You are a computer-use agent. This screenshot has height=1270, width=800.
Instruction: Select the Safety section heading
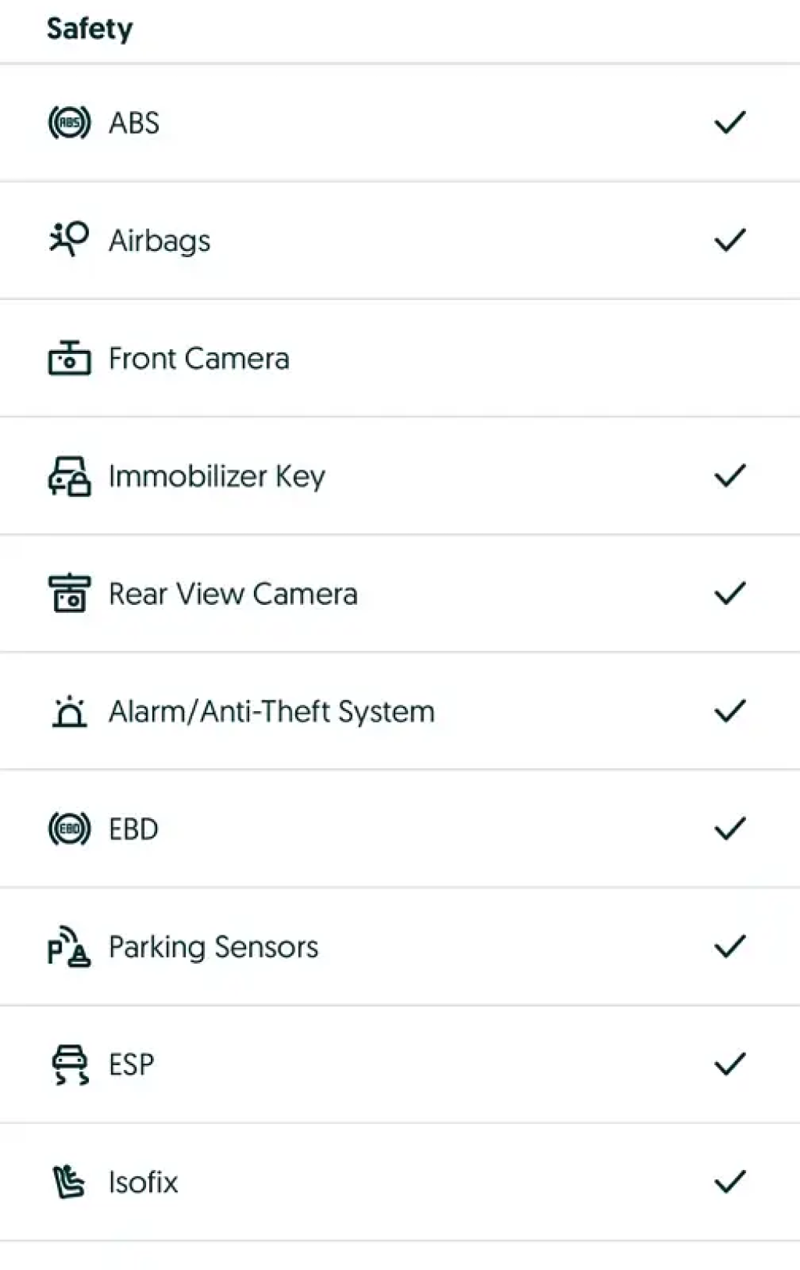click(x=90, y=29)
